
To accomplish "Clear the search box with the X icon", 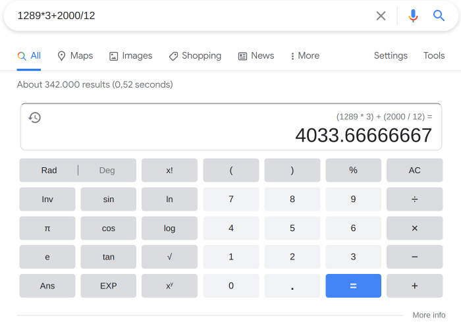I will tap(381, 16).
